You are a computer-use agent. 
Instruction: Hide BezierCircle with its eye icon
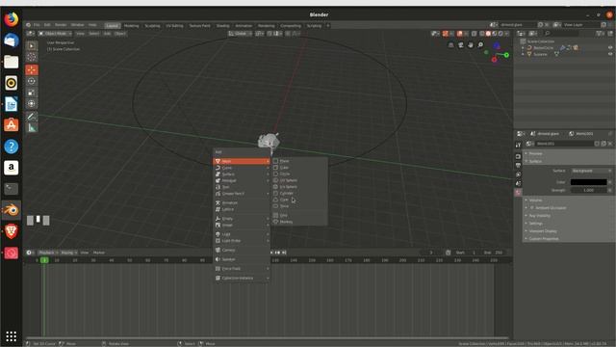pos(610,47)
